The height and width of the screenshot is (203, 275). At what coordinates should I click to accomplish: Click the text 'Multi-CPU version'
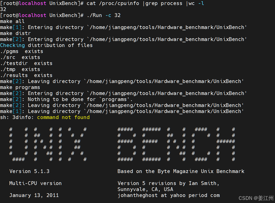pos(35,183)
